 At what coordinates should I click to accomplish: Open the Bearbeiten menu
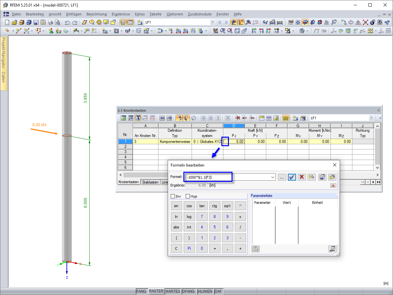coord(35,14)
